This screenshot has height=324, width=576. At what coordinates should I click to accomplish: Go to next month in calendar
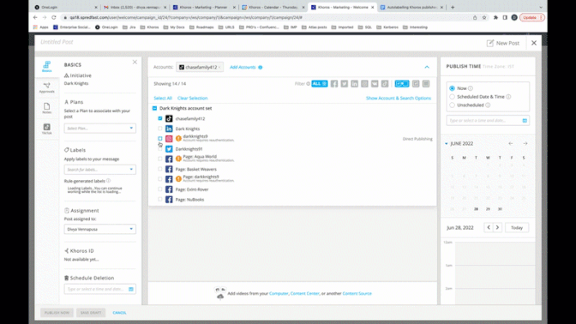(x=525, y=144)
